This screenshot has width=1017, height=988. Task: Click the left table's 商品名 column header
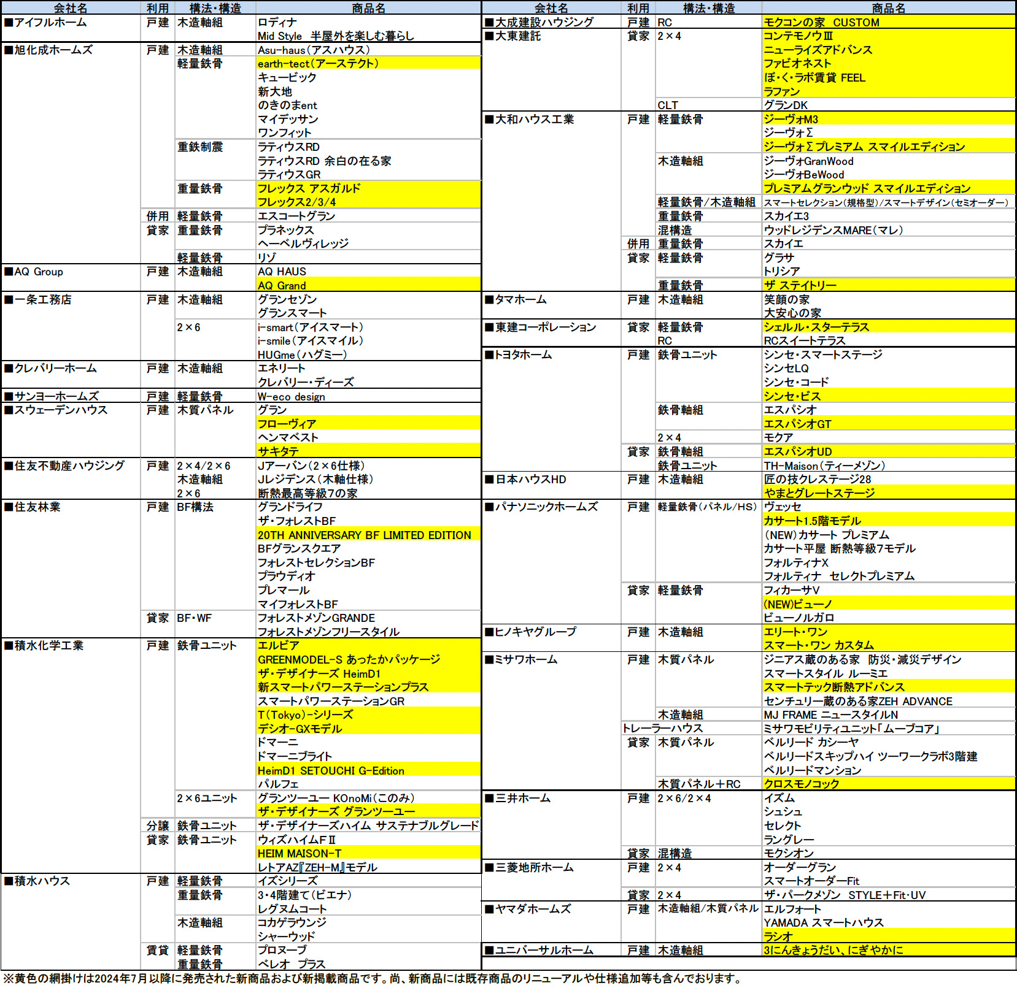[x=368, y=8]
